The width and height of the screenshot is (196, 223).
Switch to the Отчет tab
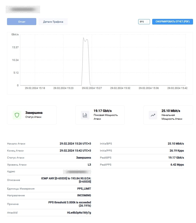coord(22,22)
